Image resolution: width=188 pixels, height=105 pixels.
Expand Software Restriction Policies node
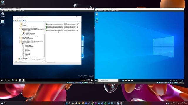click(x=20, y=39)
